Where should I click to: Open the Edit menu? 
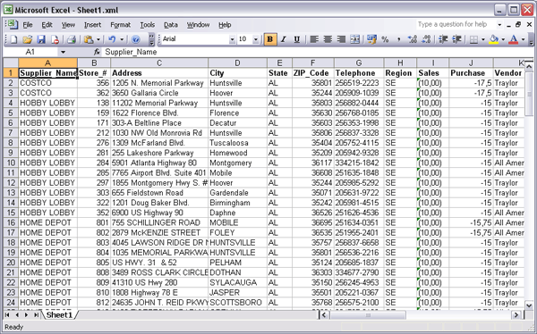point(47,25)
